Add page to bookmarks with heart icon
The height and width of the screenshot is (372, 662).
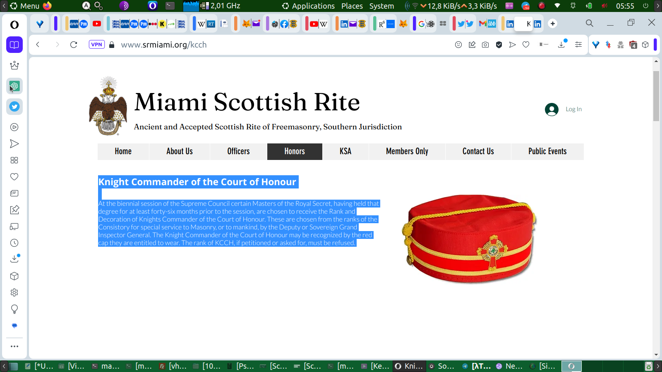coord(526,45)
